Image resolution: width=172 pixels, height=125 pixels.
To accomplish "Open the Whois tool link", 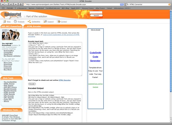I will (6, 101).
